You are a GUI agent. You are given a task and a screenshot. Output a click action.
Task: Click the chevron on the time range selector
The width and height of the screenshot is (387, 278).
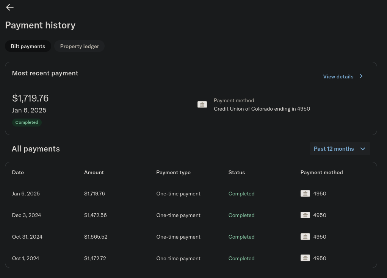[x=362, y=148]
